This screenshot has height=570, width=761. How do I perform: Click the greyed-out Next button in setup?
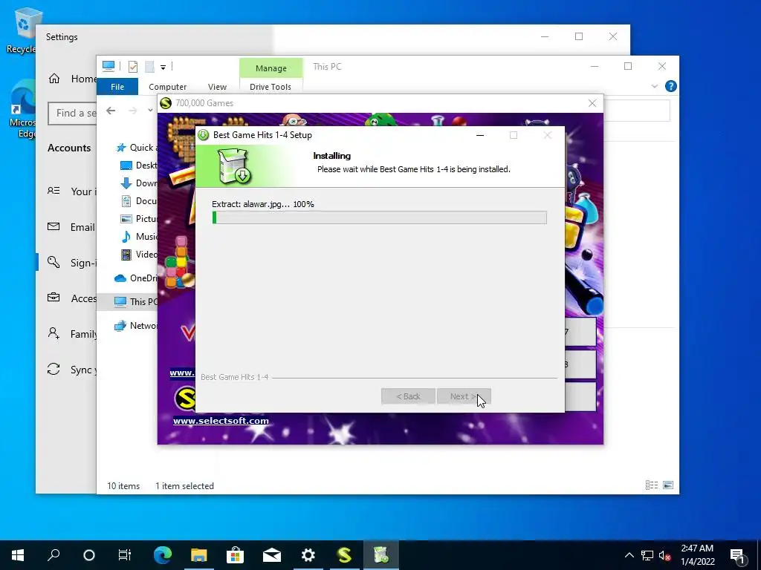pos(464,396)
